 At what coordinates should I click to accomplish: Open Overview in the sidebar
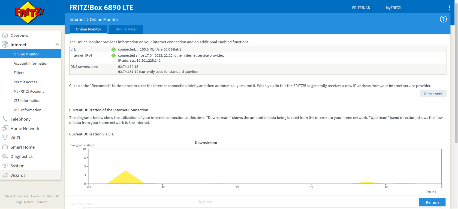(19, 35)
